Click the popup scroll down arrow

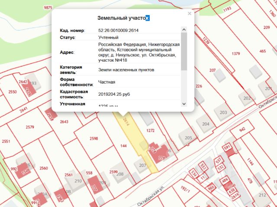pos(184,104)
